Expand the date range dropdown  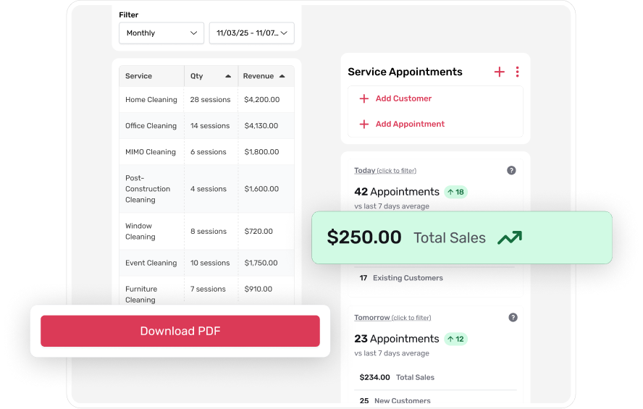pyautogui.click(x=251, y=33)
